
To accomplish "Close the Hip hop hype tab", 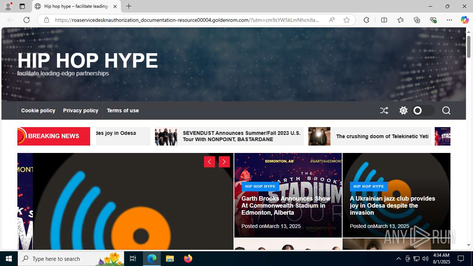I will (x=115, y=6).
